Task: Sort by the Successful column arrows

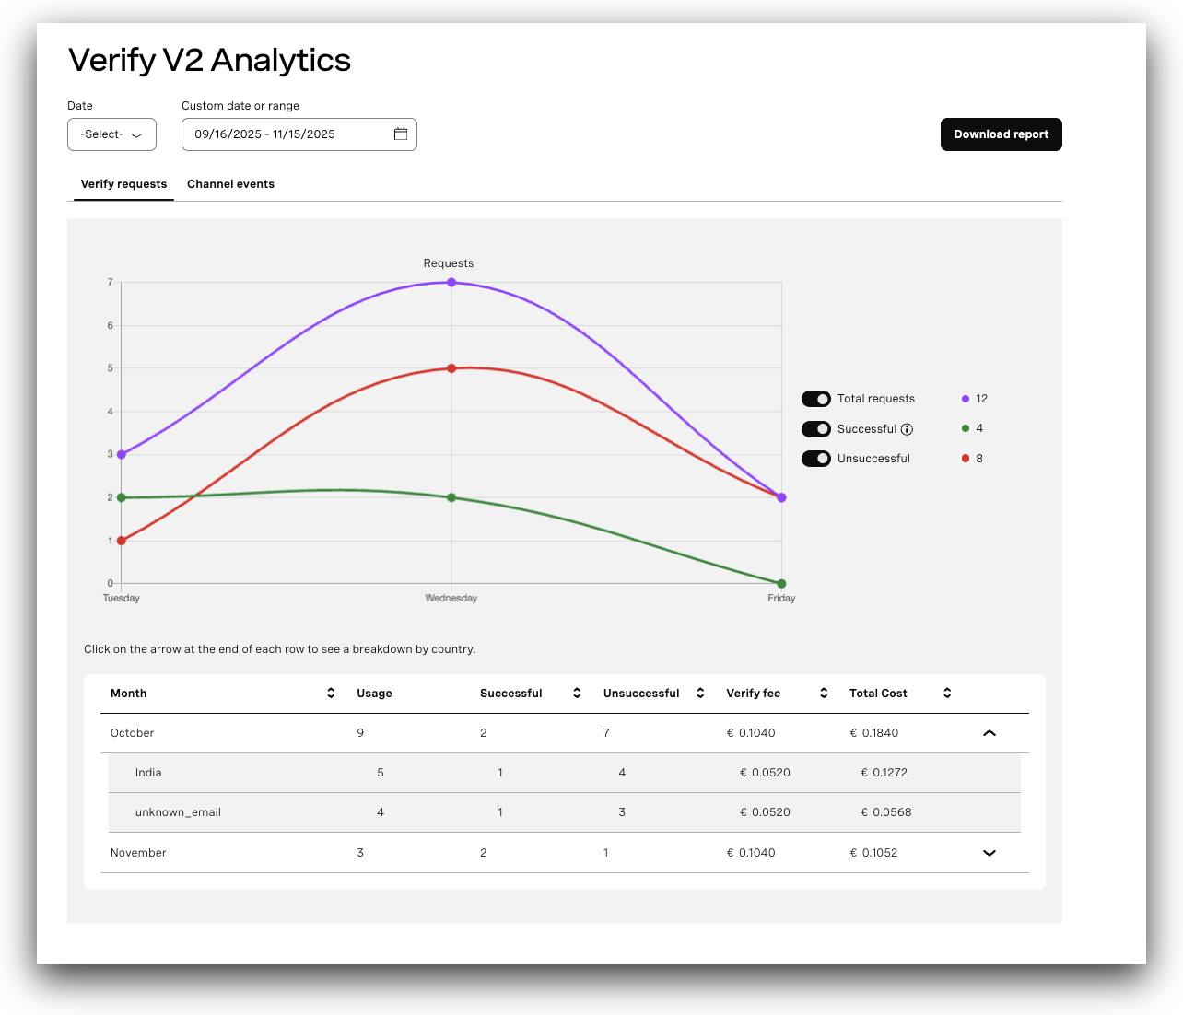Action: tap(576, 693)
